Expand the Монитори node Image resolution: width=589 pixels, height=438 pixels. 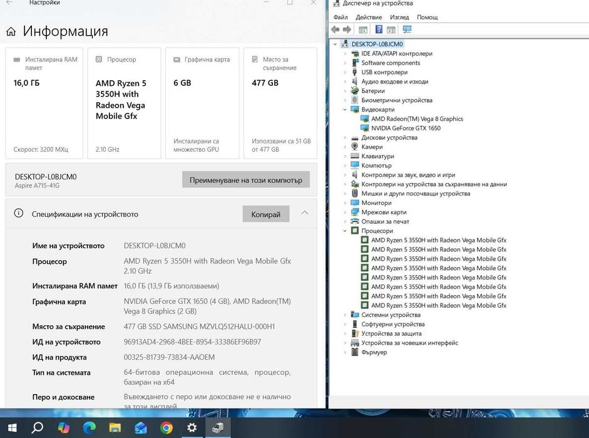[345, 202]
